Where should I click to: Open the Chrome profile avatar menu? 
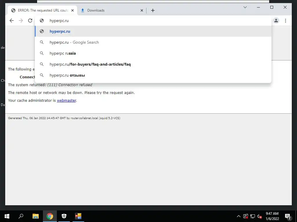click(x=276, y=21)
